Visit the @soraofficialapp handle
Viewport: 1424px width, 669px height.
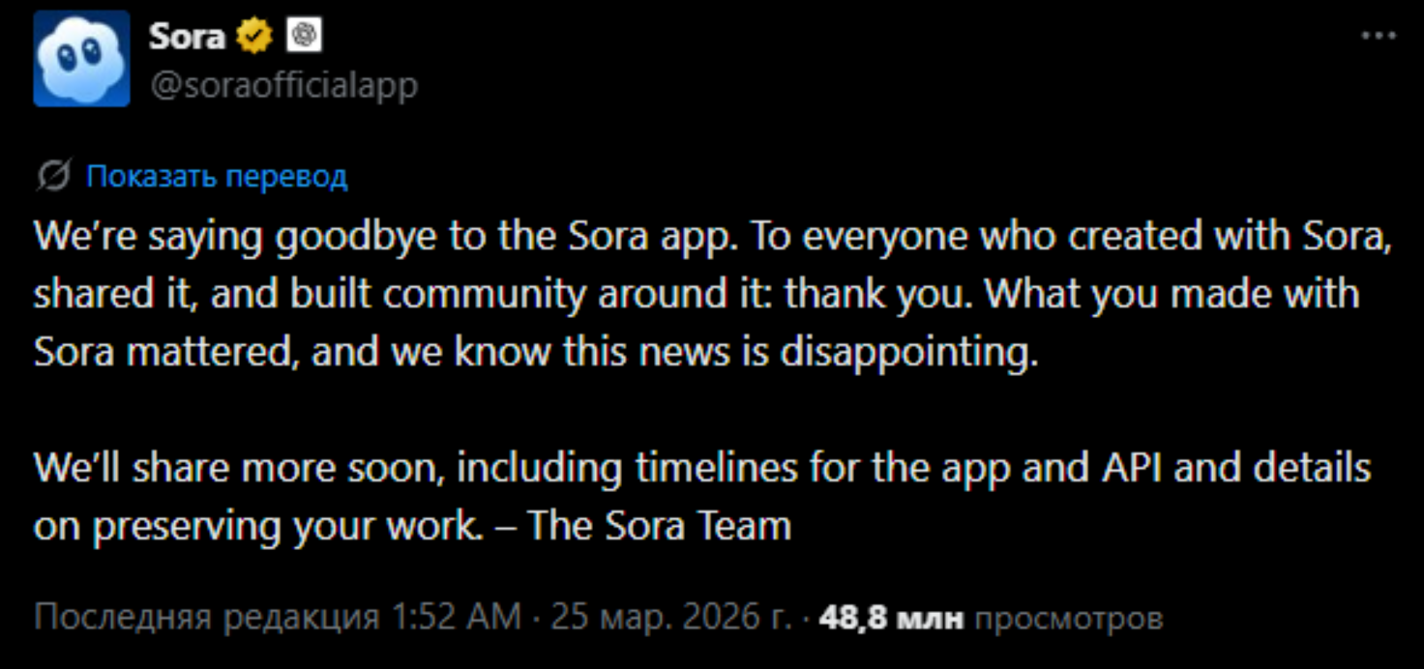click(283, 86)
